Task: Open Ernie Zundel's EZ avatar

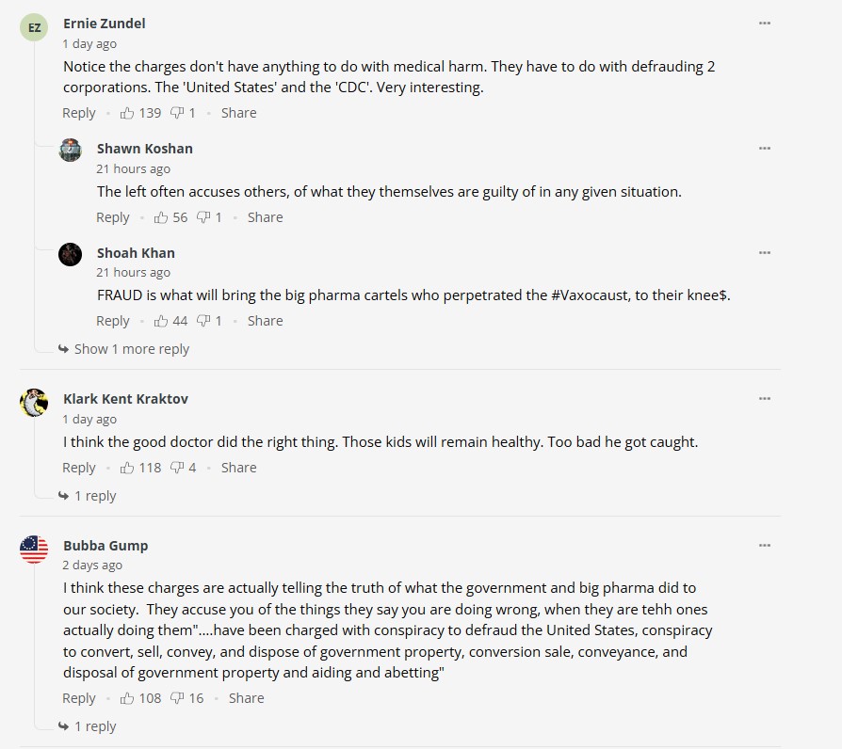Action: 34,27
